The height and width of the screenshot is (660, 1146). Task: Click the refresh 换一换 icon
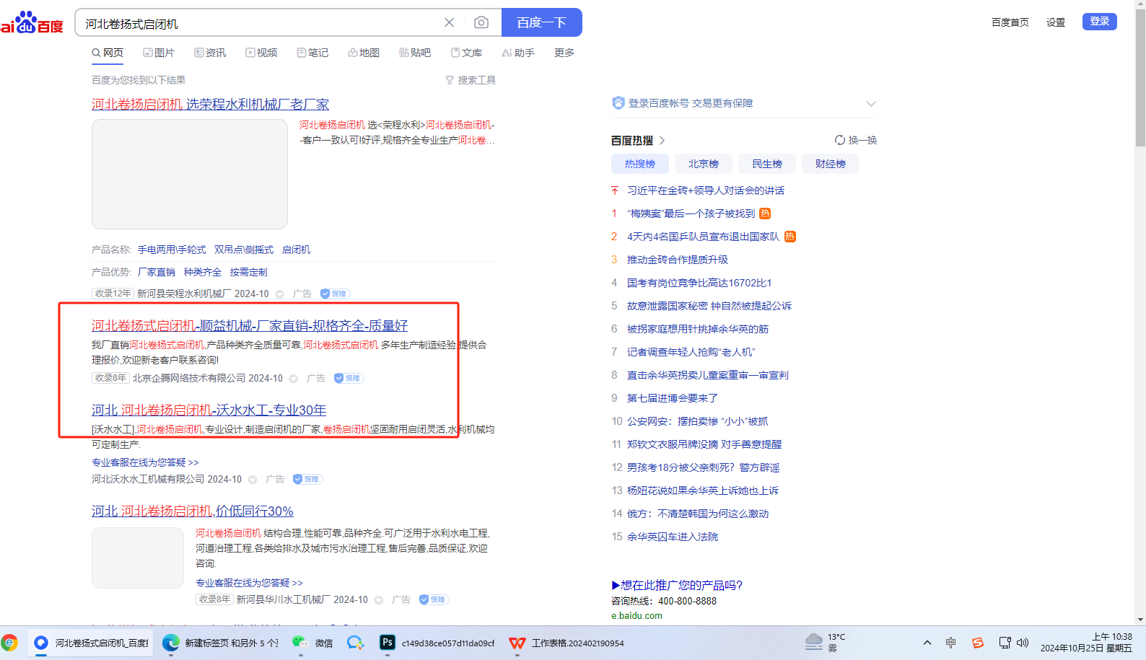840,140
